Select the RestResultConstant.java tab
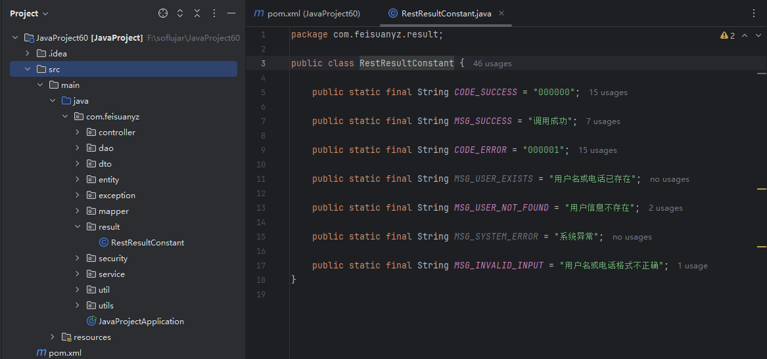This screenshot has height=359, width=767. click(446, 14)
